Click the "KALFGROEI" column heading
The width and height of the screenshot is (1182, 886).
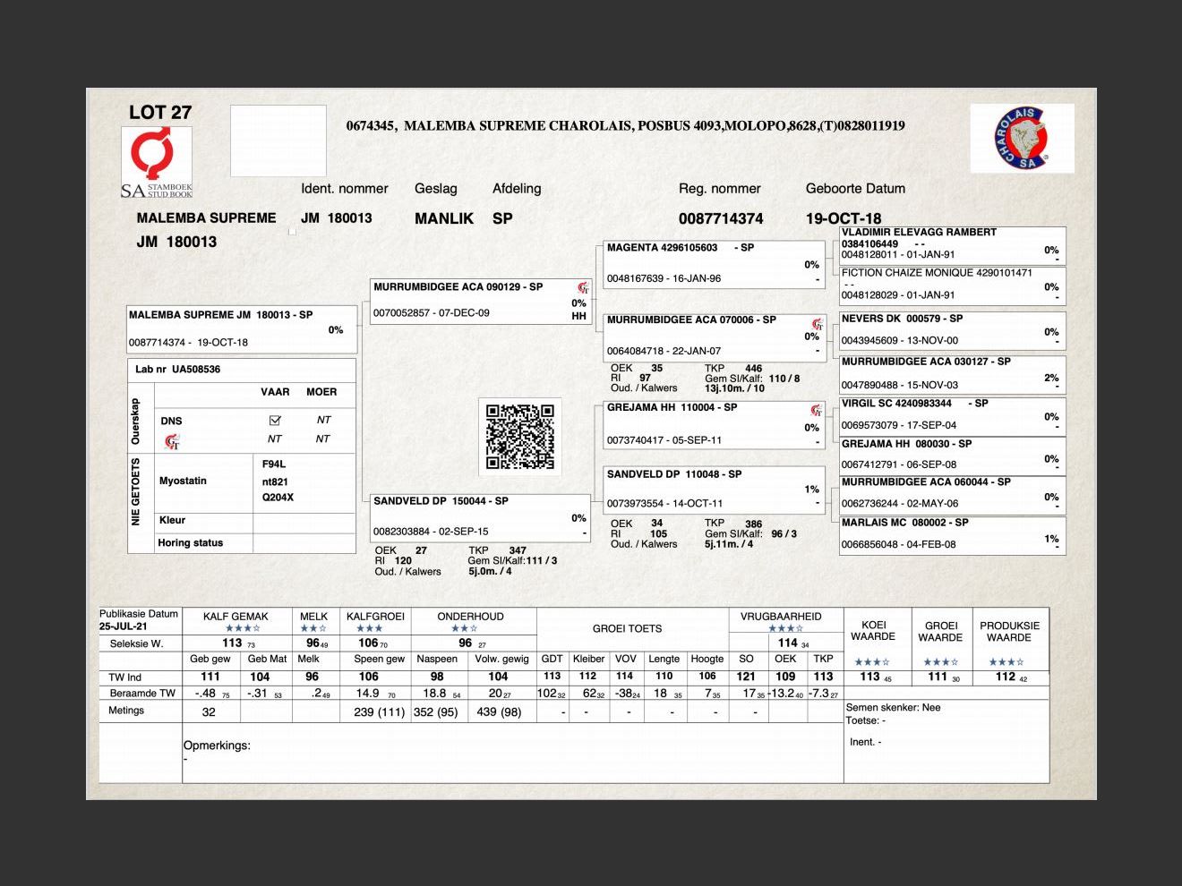point(375,617)
